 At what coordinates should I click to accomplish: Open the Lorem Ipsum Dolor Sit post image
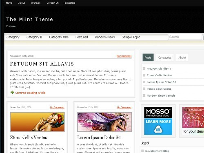(104, 122)
